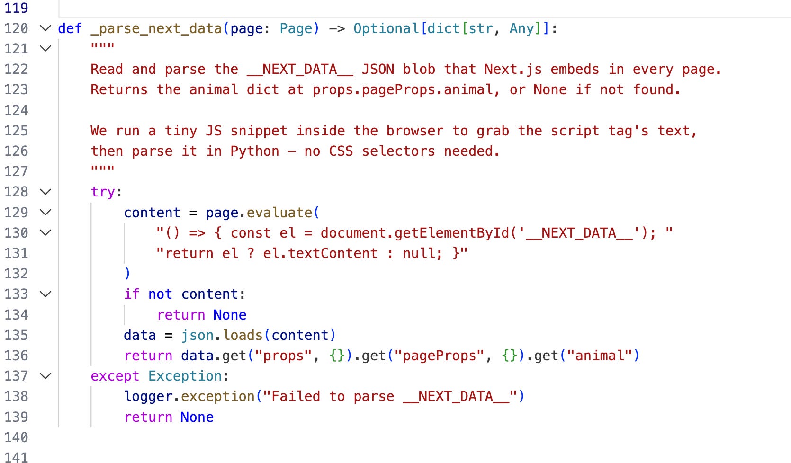791x463 pixels.
Task: Click the 'loads' method on line 135
Action: pyautogui.click(x=243, y=335)
